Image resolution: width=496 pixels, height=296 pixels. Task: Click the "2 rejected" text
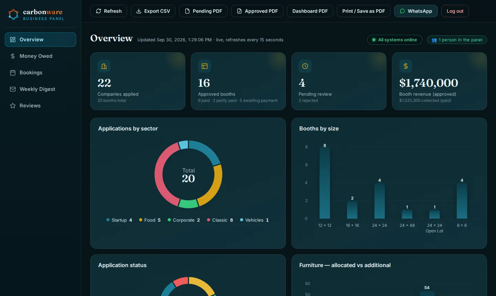click(308, 101)
